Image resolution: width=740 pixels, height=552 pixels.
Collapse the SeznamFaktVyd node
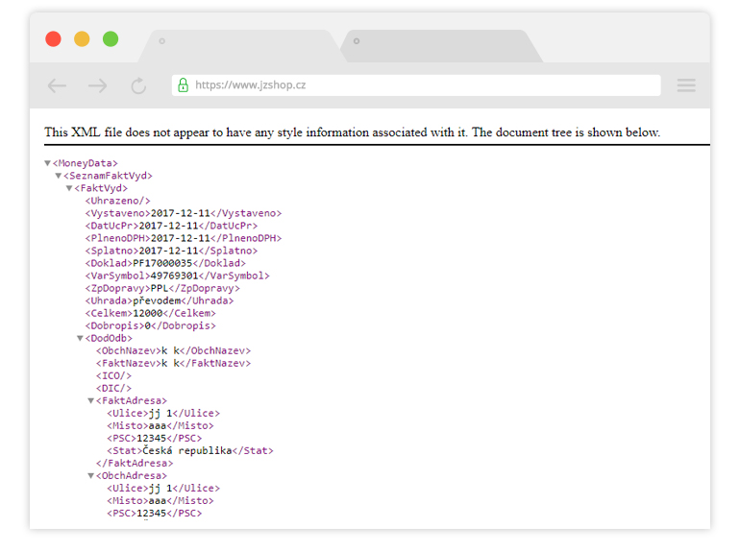coord(59,176)
